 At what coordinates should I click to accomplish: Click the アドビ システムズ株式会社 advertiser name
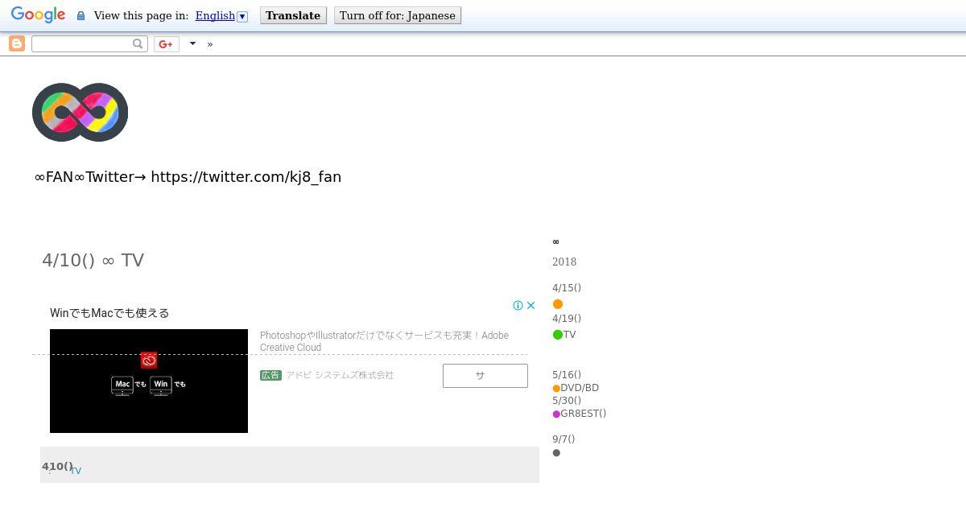(x=340, y=375)
